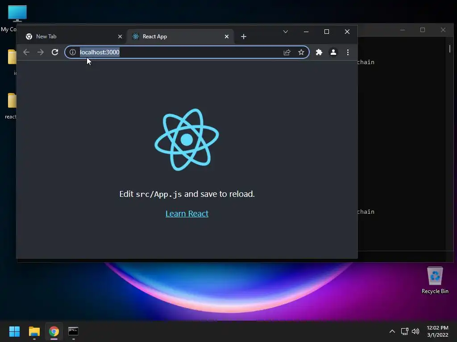Expand the tab search chevron

286,32
